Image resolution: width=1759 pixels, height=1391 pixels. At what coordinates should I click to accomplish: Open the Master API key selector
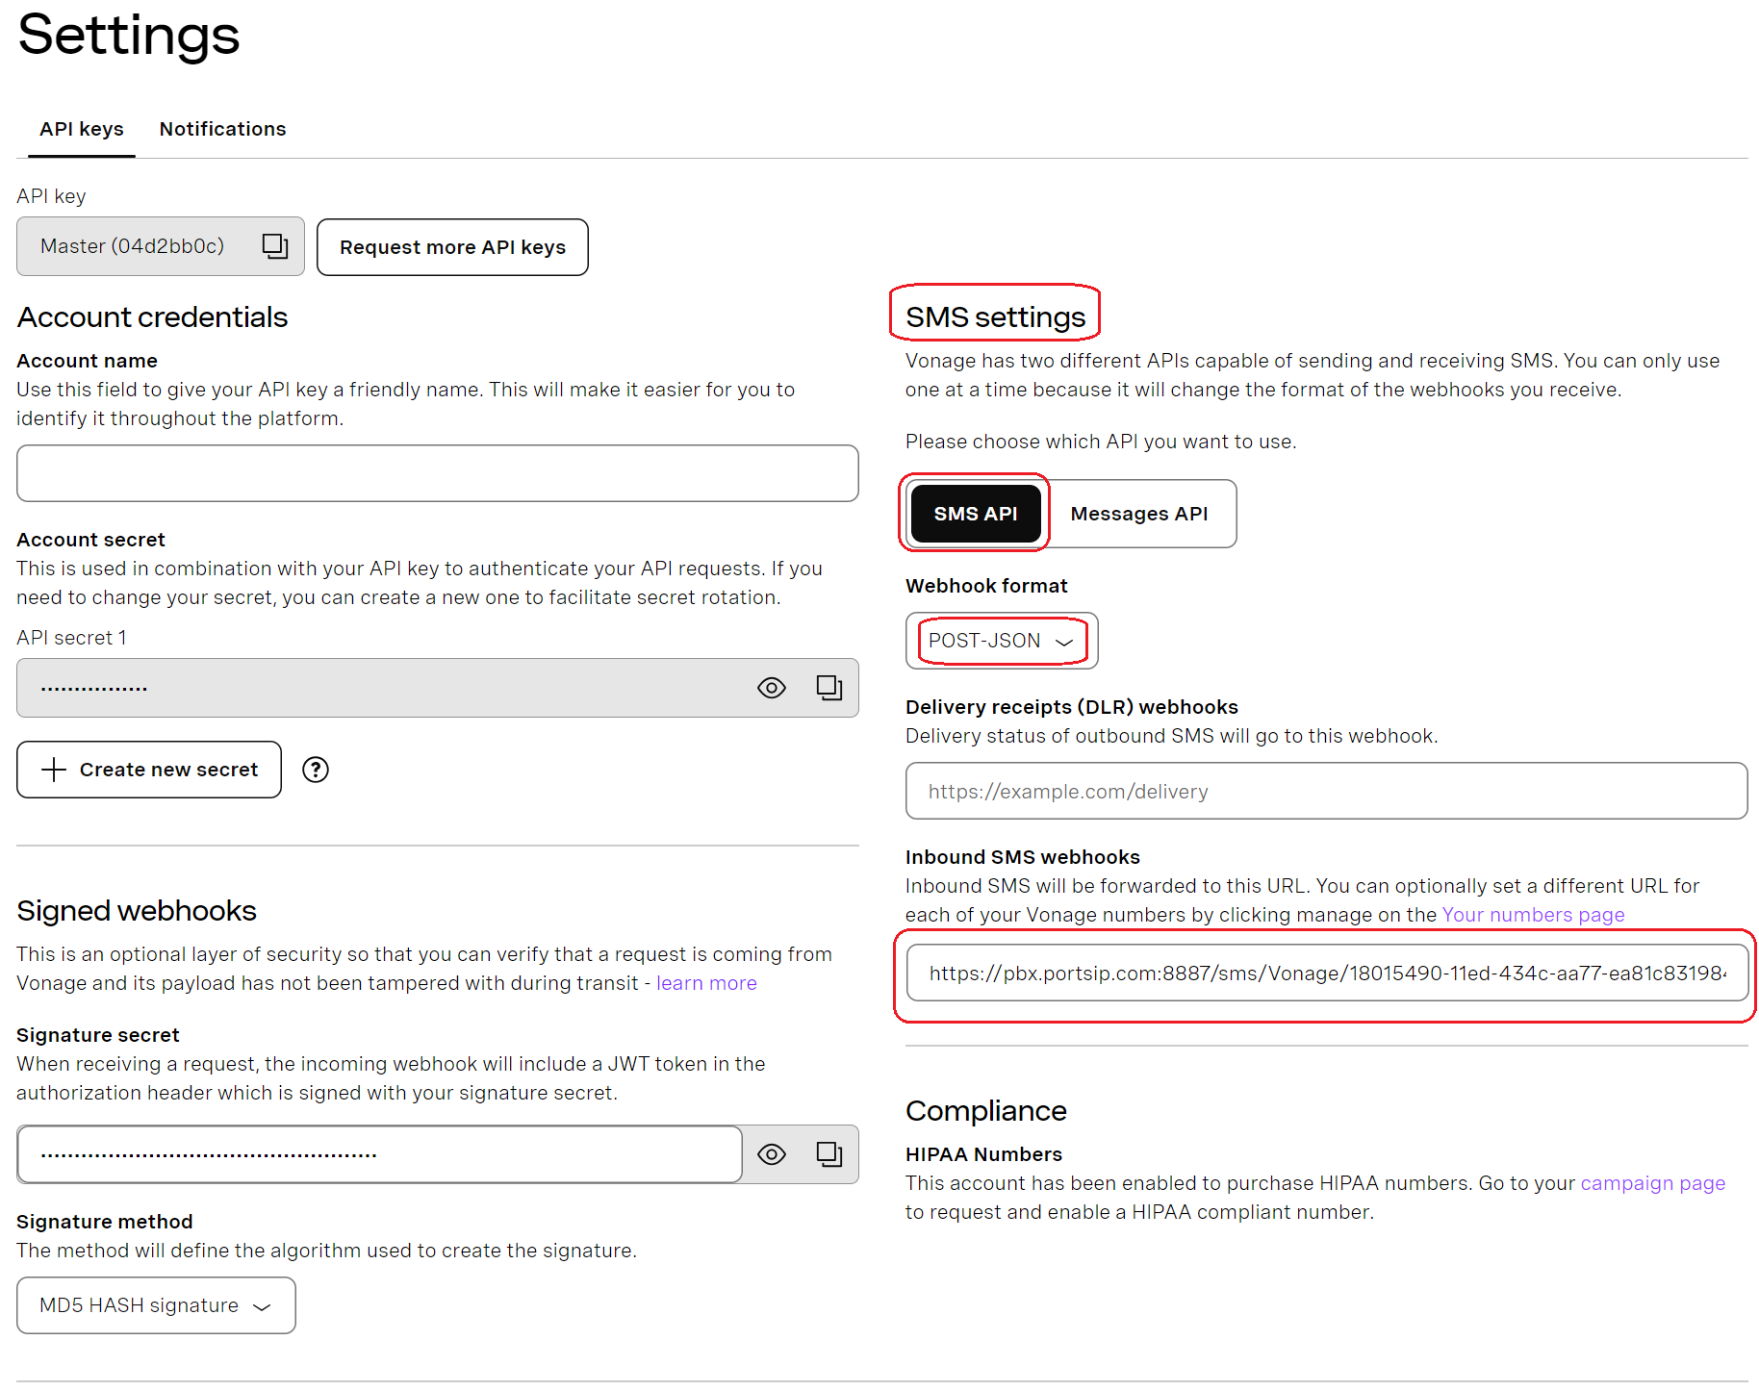[x=135, y=246]
